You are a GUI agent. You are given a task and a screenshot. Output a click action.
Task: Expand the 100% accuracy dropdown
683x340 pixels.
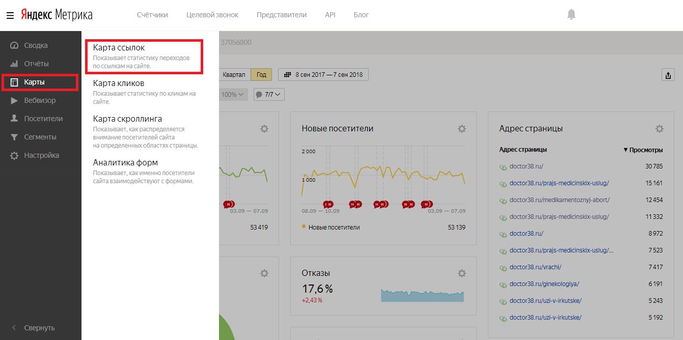pyautogui.click(x=234, y=94)
